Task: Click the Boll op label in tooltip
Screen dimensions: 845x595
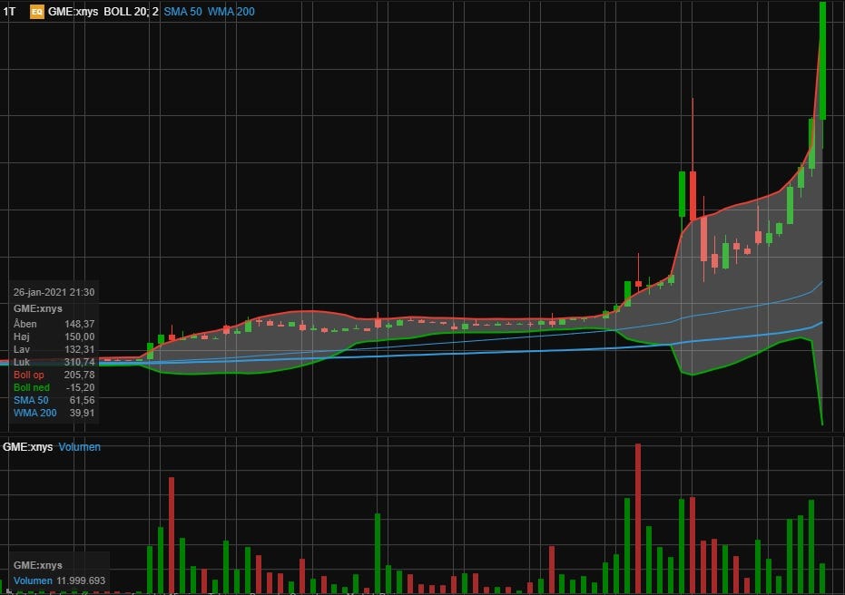Action: pyautogui.click(x=28, y=375)
